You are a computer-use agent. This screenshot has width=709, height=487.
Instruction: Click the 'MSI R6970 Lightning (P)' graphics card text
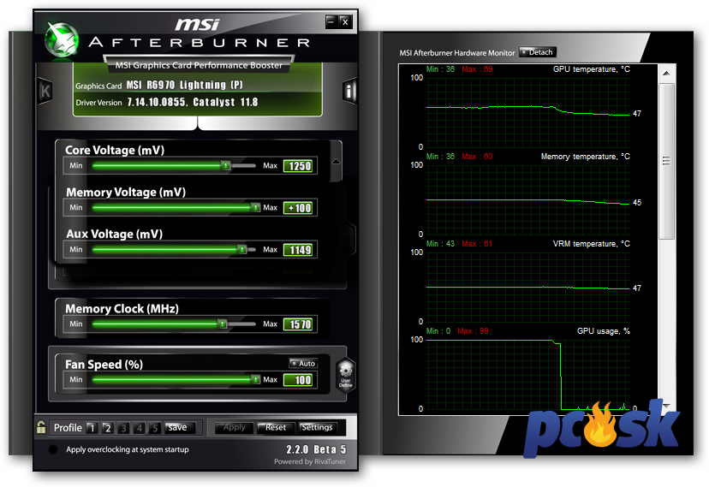tap(184, 85)
